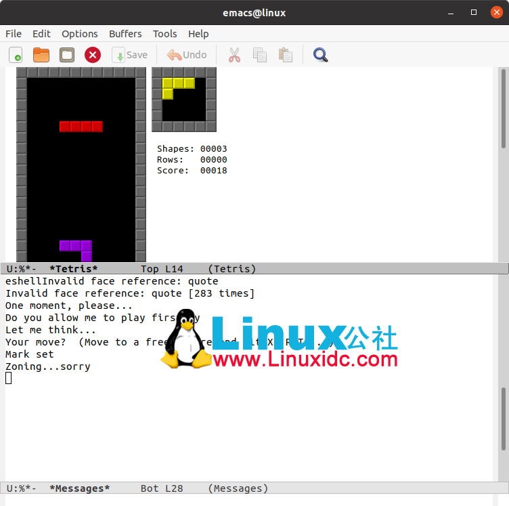
Task: Minimize the emacs@linux window
Action: coord(451,13)
